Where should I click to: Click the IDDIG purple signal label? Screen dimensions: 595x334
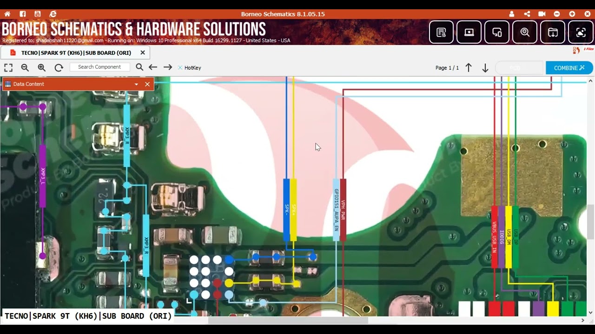[x=502, y=237]
